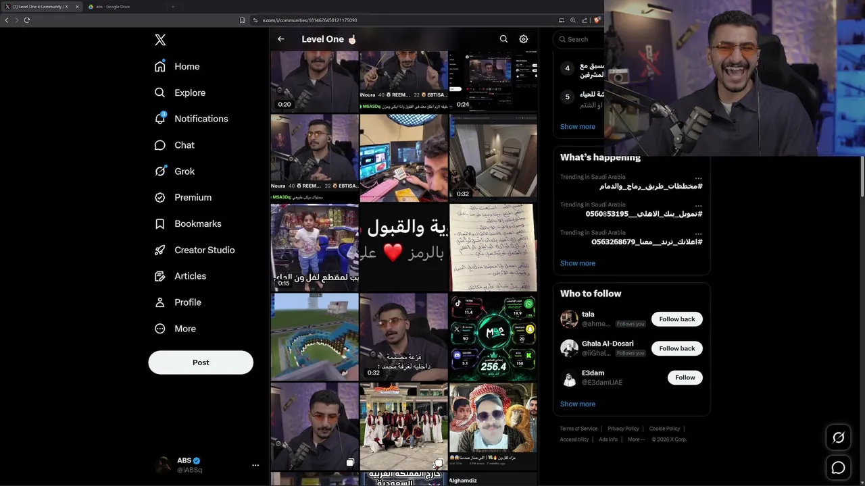Image resolution: width=865 pixels, height=486 pixels.
Task: Open the red heart Arabic text image
Action: [x=403, y=248]
